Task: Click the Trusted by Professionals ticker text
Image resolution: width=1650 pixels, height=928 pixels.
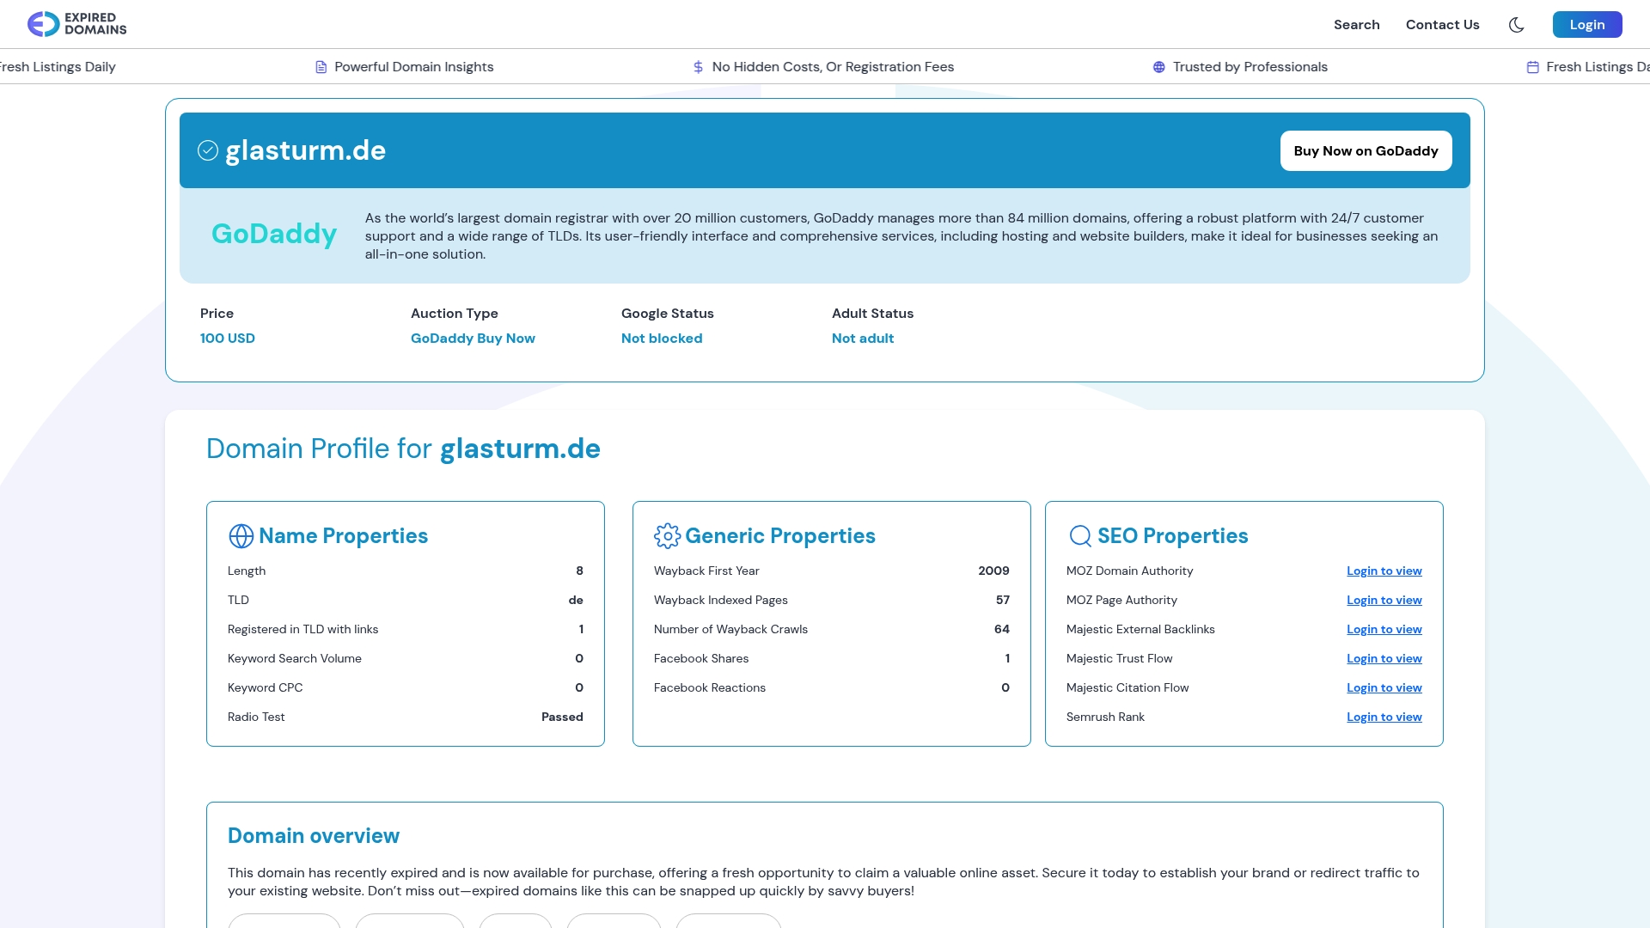Action: (x=1250, y=67)
